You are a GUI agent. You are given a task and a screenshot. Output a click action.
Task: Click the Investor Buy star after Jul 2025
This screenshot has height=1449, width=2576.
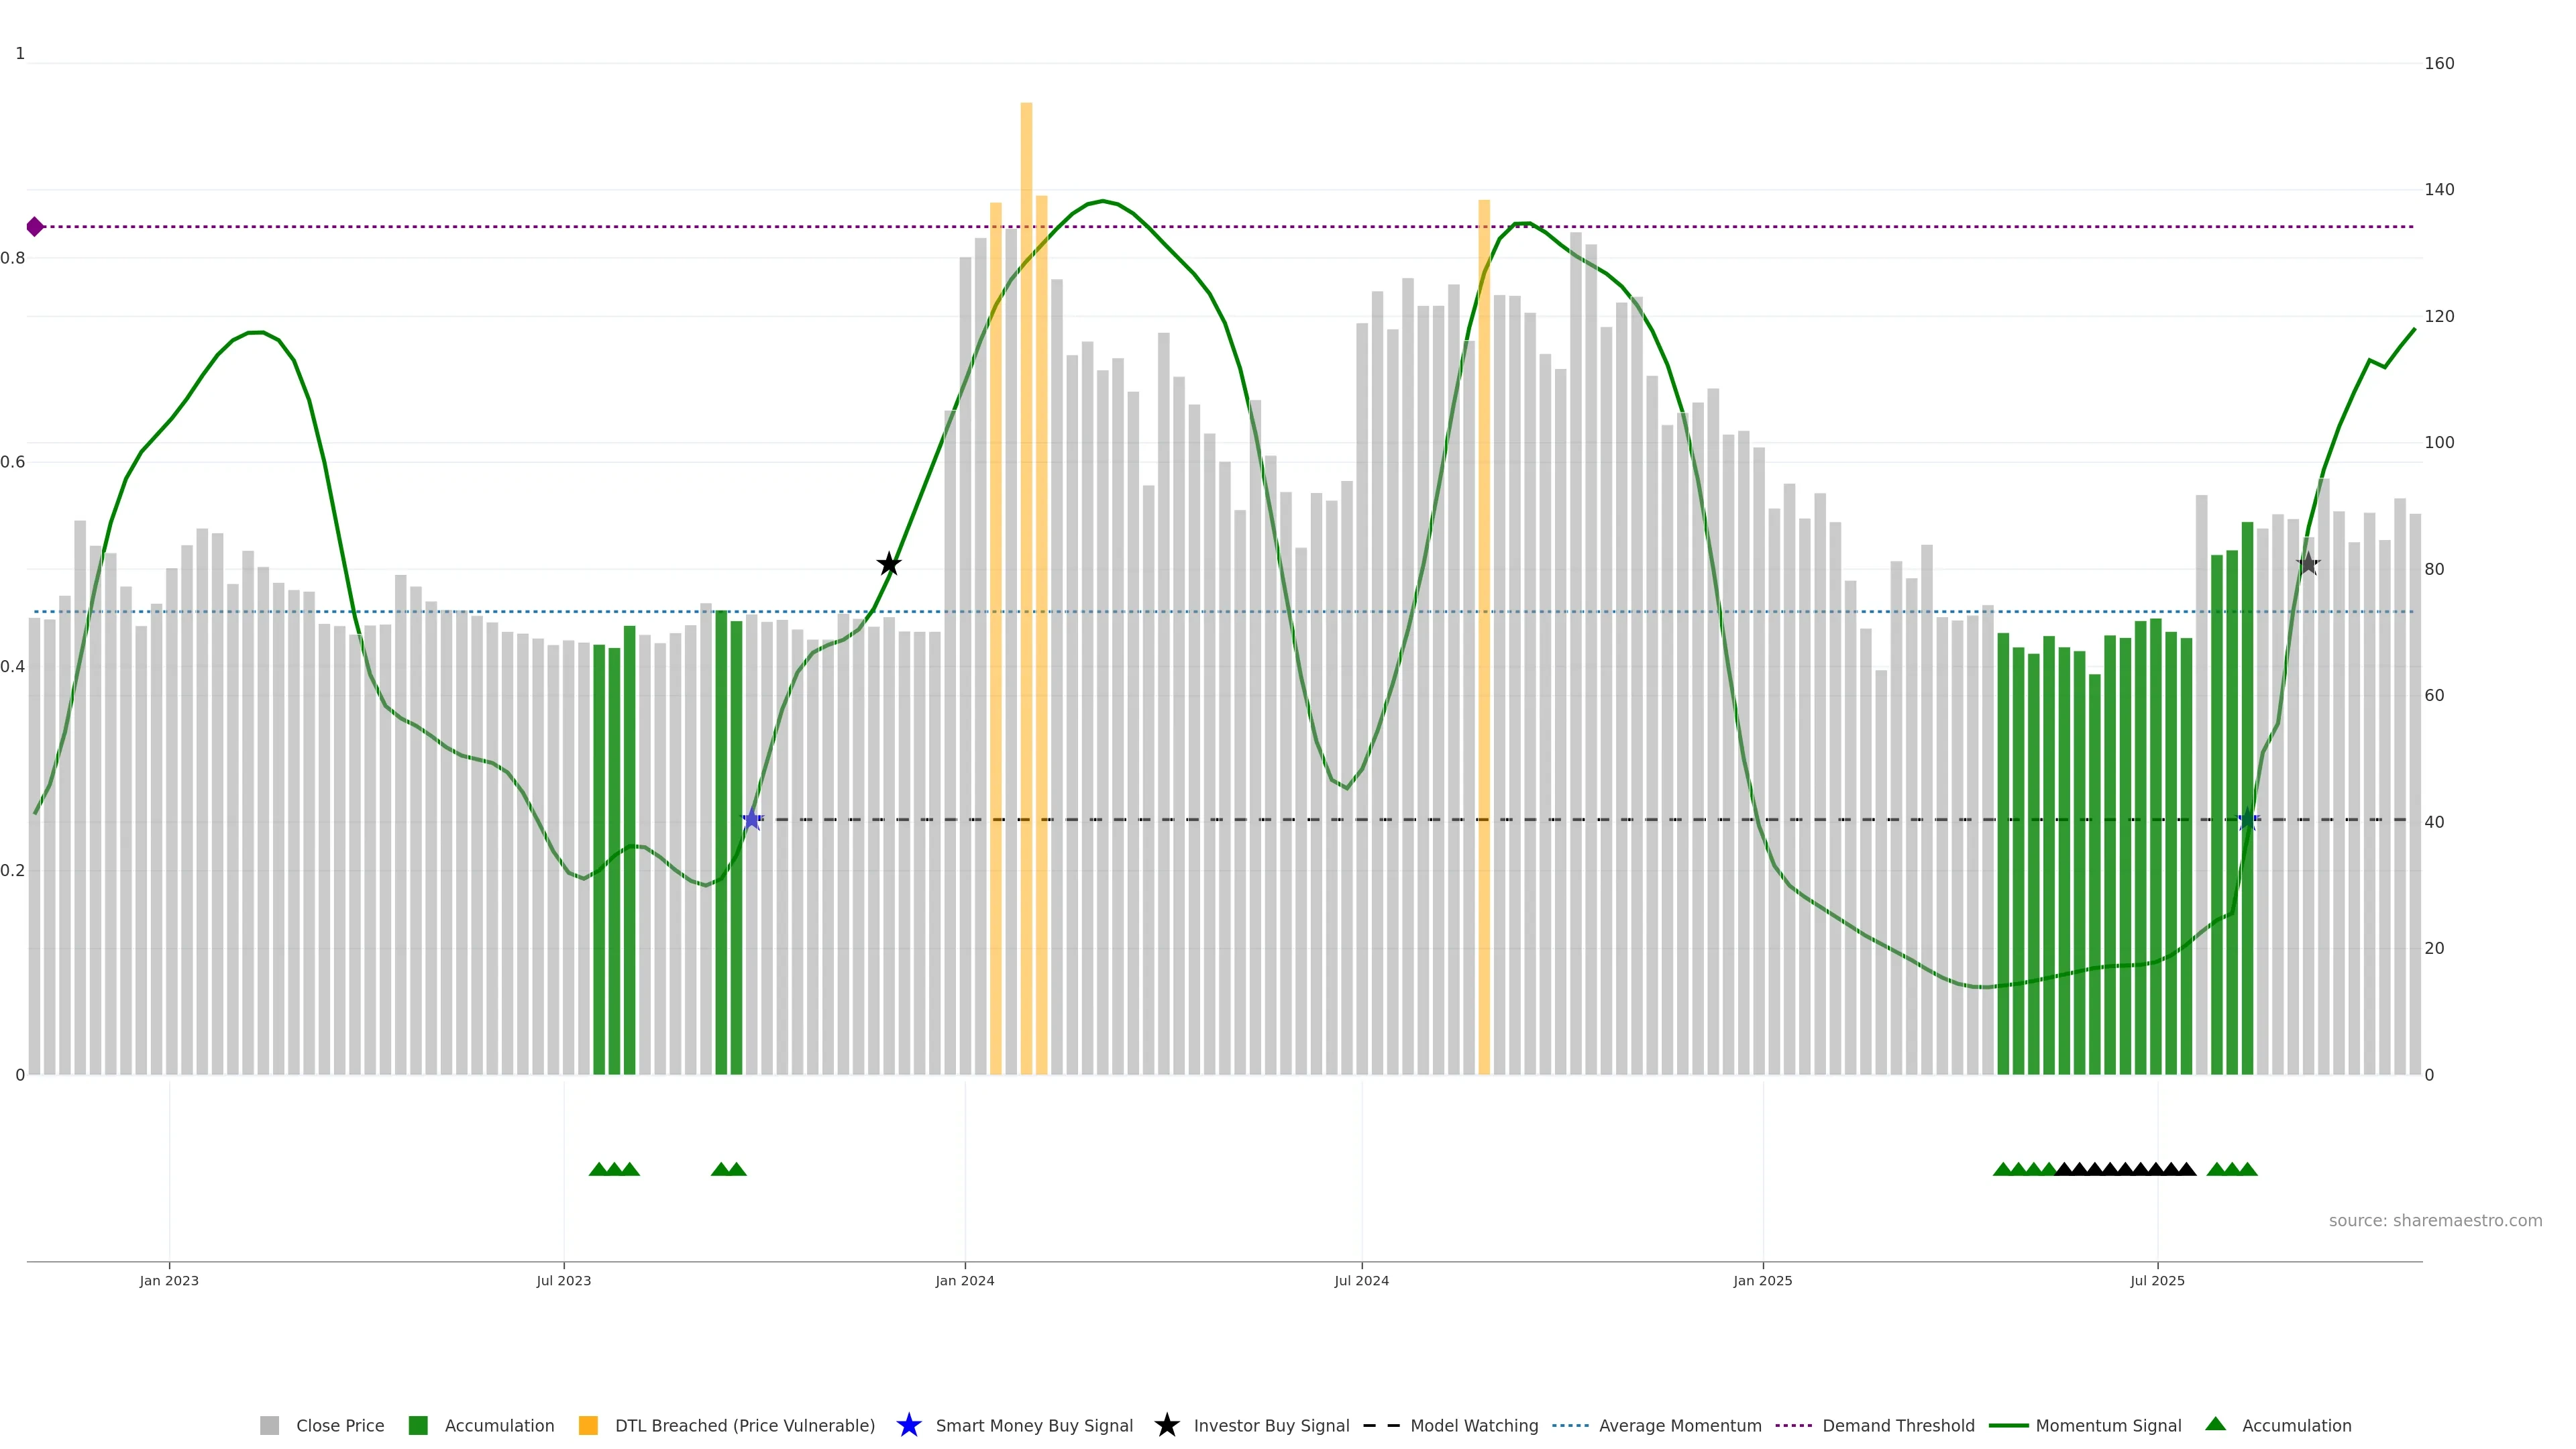tap(2308, 564)
